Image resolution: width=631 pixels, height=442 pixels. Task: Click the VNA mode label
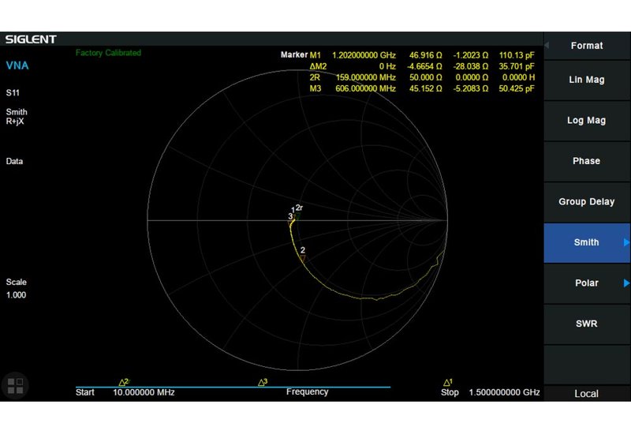click(x=17, y=66)
